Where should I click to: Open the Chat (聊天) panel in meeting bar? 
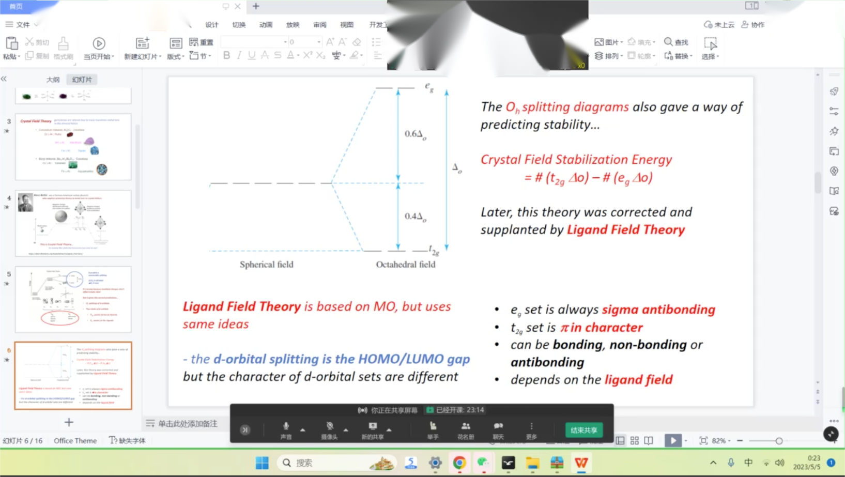498,429
